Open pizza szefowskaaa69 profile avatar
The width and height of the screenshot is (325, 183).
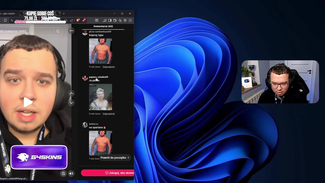click(85, 33)
